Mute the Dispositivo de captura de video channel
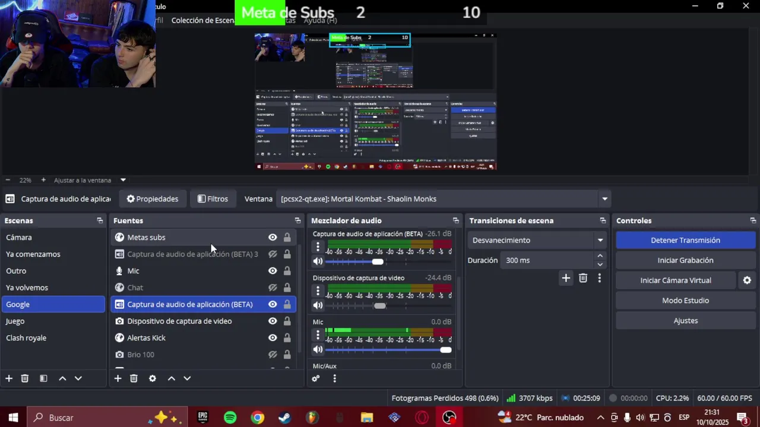This screenshot has height=427, width=760. (x=318, y=305)
